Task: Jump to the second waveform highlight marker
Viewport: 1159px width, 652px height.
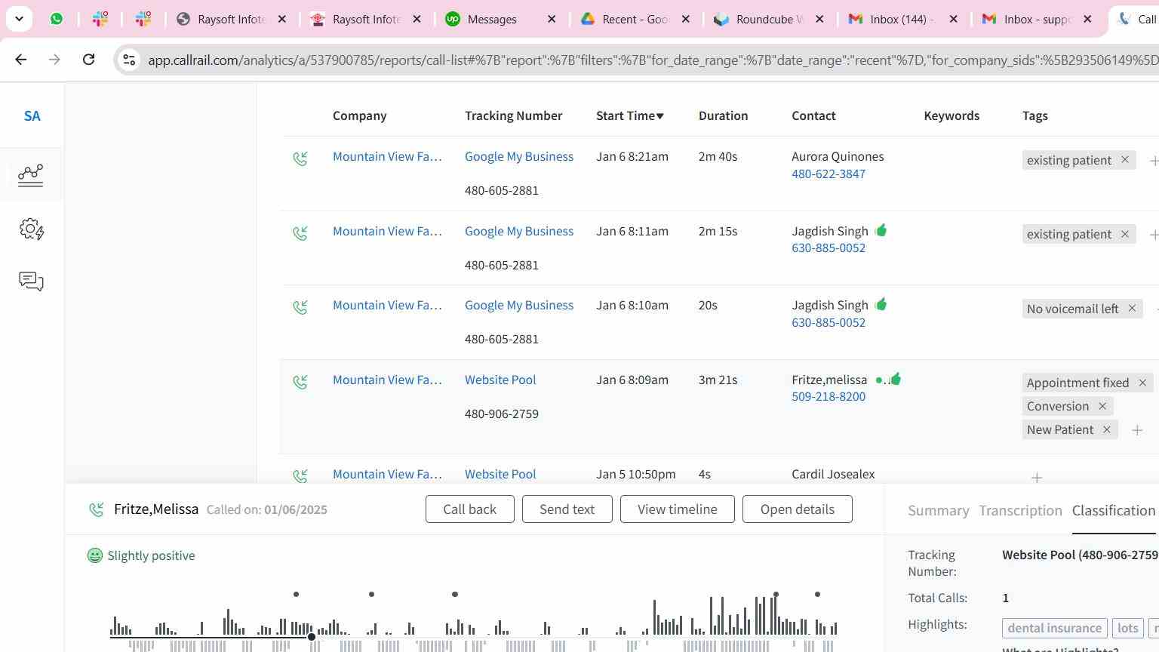Action: pos(371,594)
